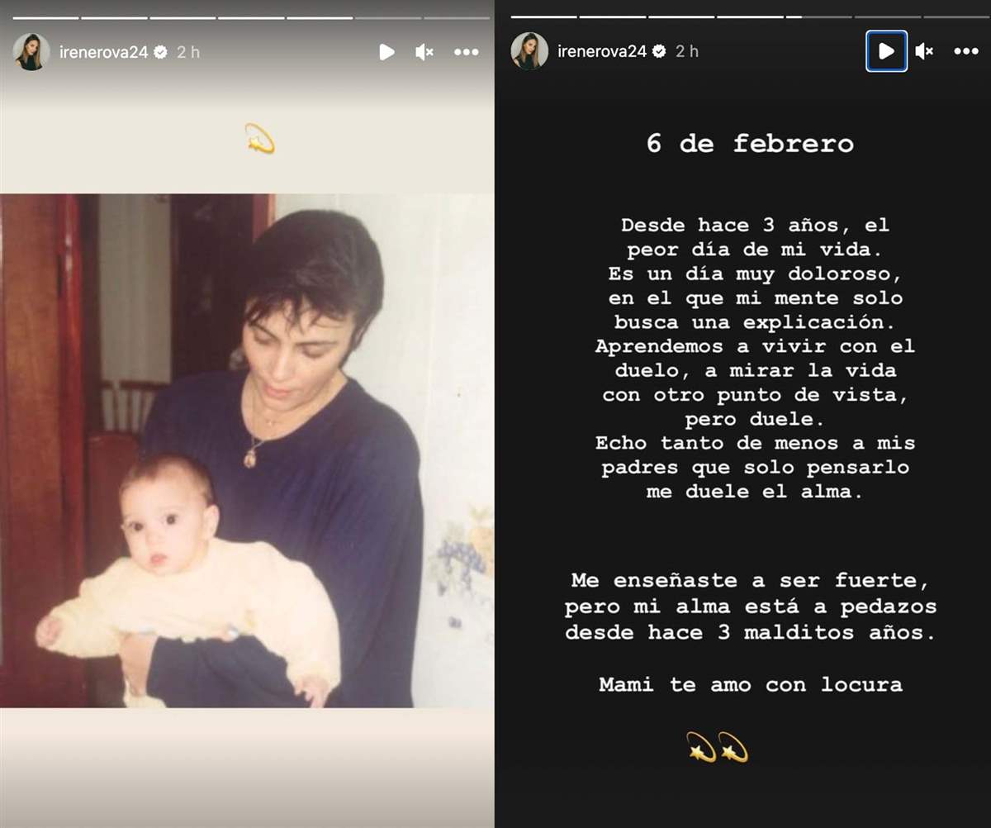Screen dimensions: 991x828
Task: Tap the mother and baby photograph
Action: click(x=247, y=451)
